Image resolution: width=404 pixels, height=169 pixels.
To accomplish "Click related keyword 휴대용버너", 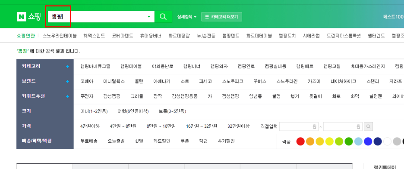I will click(151, 36).
